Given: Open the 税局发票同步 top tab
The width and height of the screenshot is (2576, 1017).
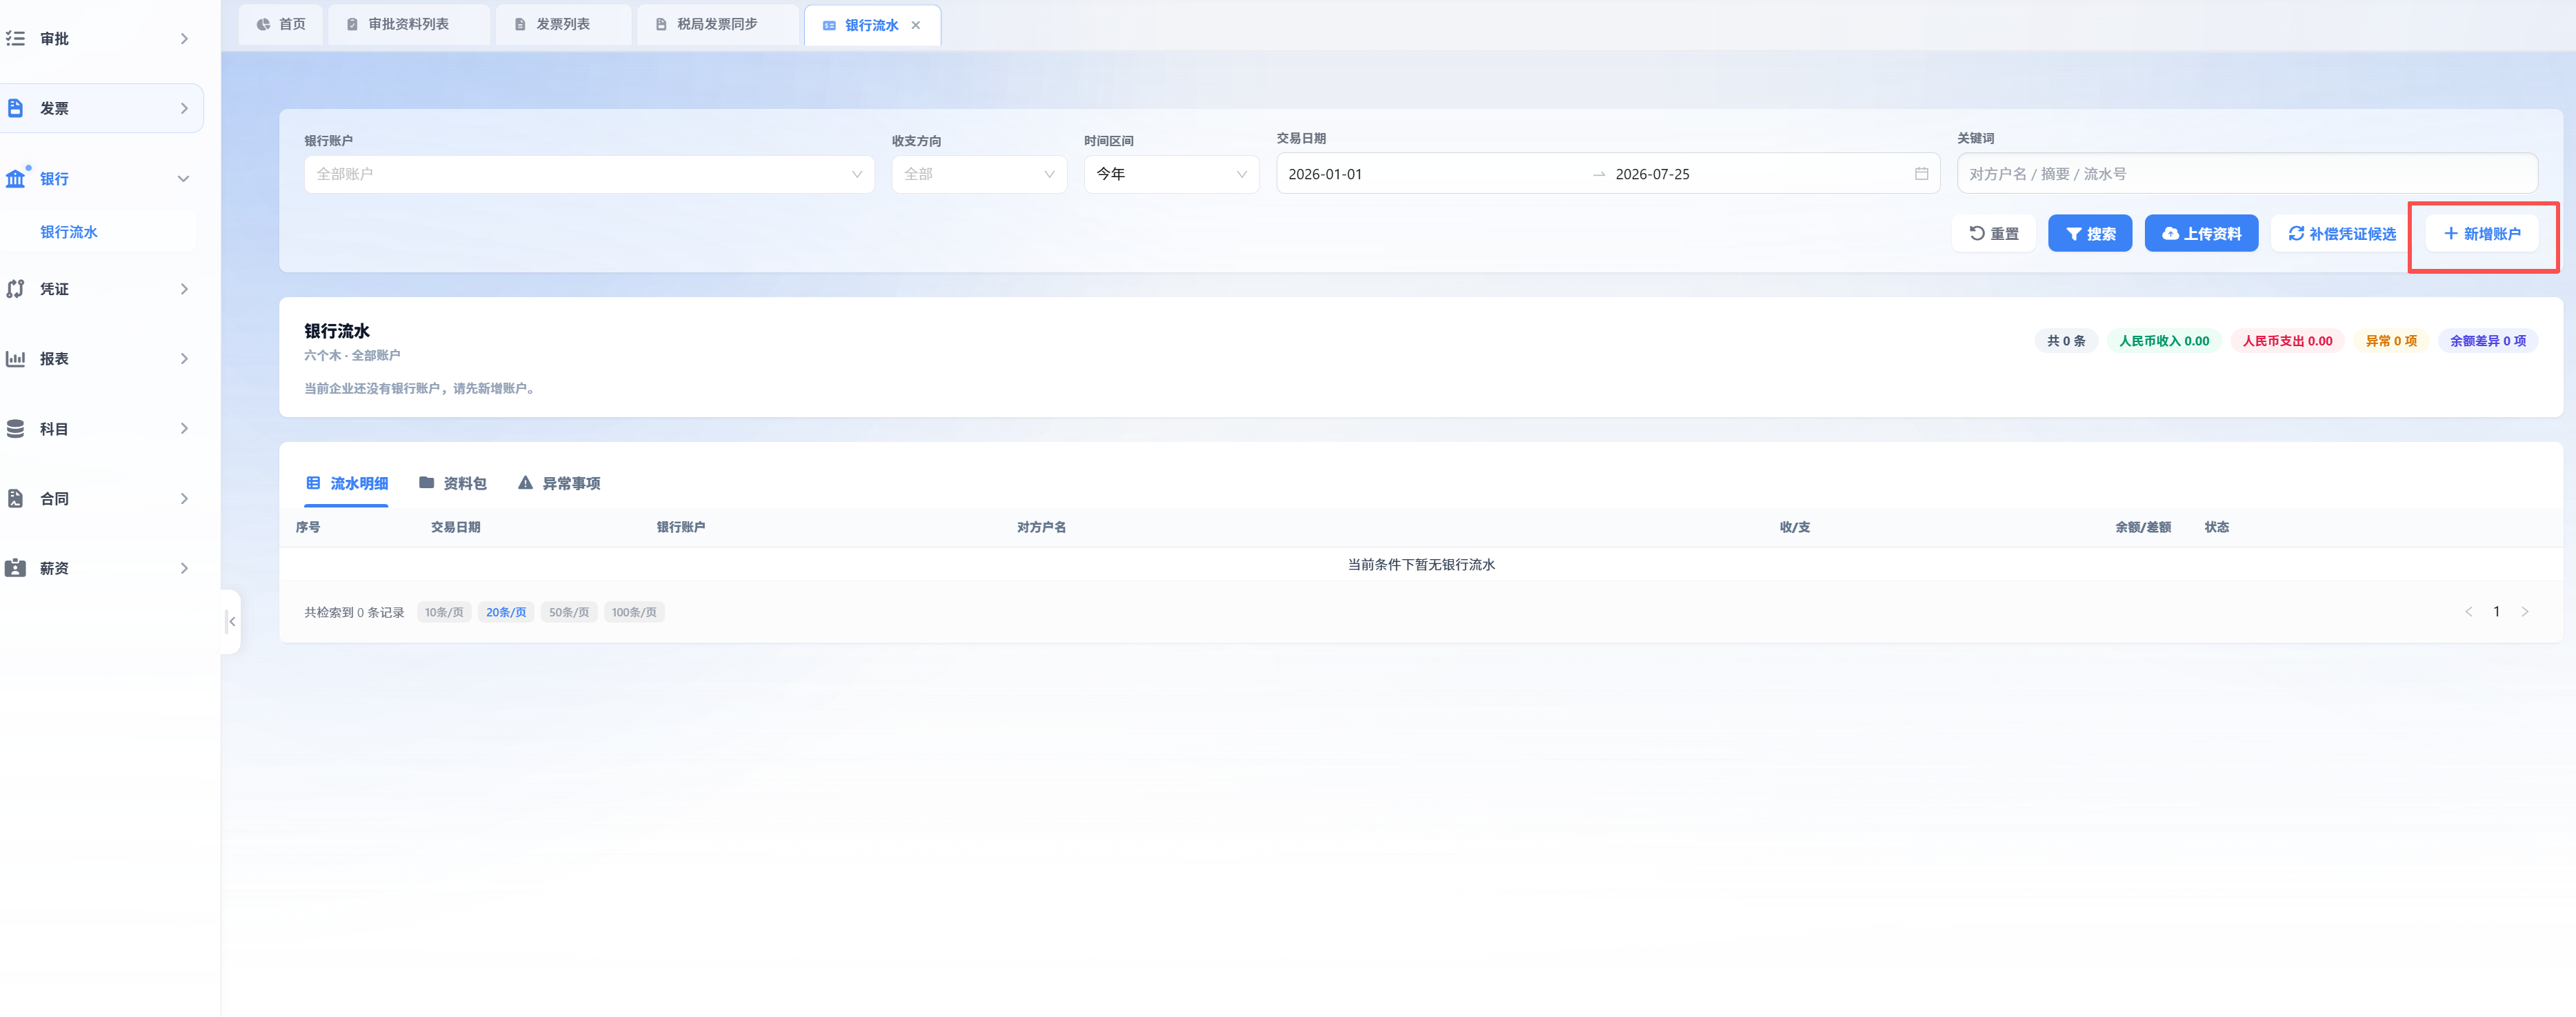Looking at the screenshot, I should click(x=707, y=24).
